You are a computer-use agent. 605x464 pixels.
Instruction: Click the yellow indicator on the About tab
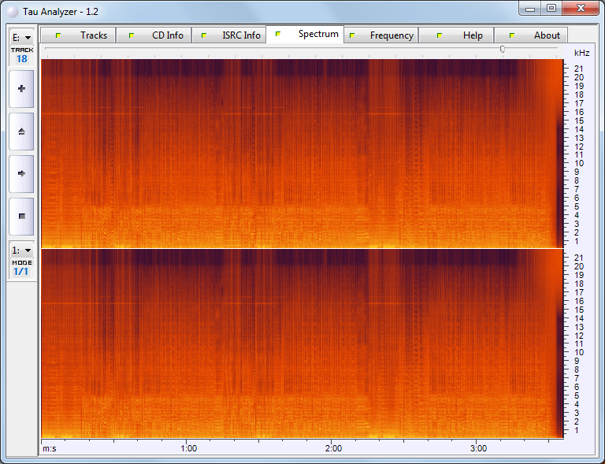[x=512, y=35]
